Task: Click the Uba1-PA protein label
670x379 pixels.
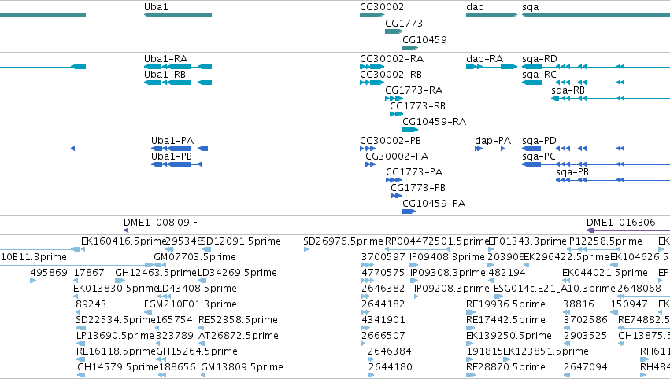Action: (172, 141)
